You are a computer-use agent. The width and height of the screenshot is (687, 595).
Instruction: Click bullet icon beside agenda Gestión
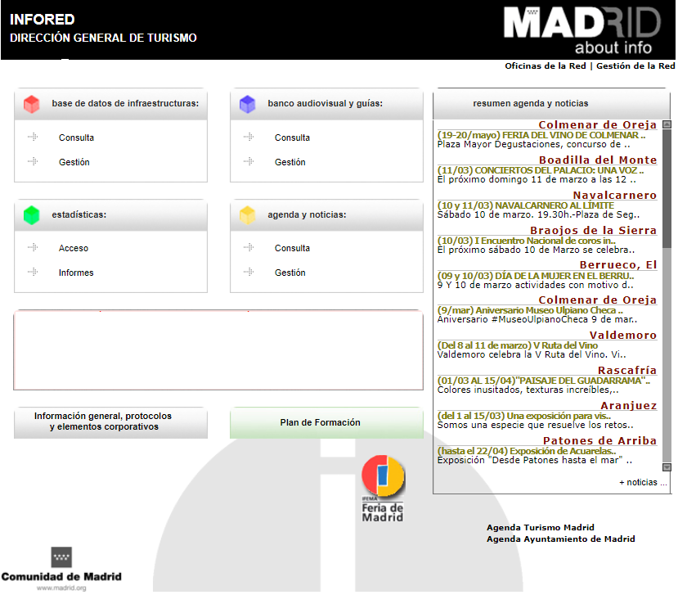pyautogui.click(x=249, y=273)
